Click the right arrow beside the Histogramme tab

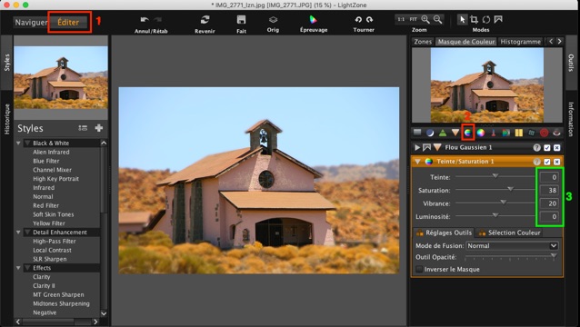click(559, 42)
